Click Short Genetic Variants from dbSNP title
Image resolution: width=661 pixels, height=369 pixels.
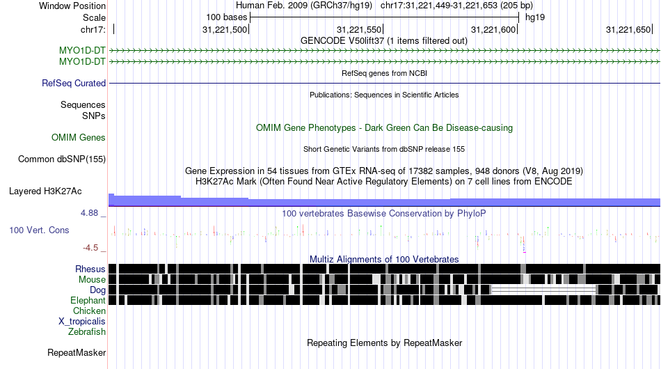pyautogui.click(x=384, y=149)
